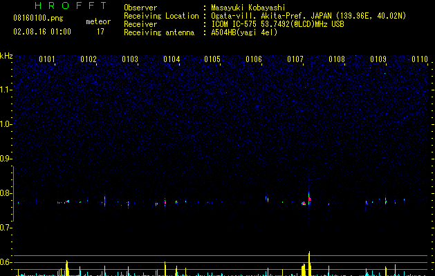Click time marker 0108
Image resolution: width=435 pixels, height=276 pixels.
pos(337,59)
